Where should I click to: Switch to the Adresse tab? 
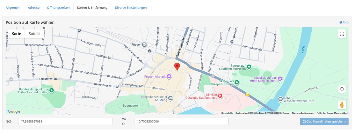pos(34,8)
